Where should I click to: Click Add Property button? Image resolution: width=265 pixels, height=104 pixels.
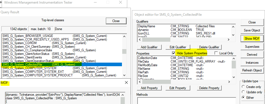pos(149,88)
